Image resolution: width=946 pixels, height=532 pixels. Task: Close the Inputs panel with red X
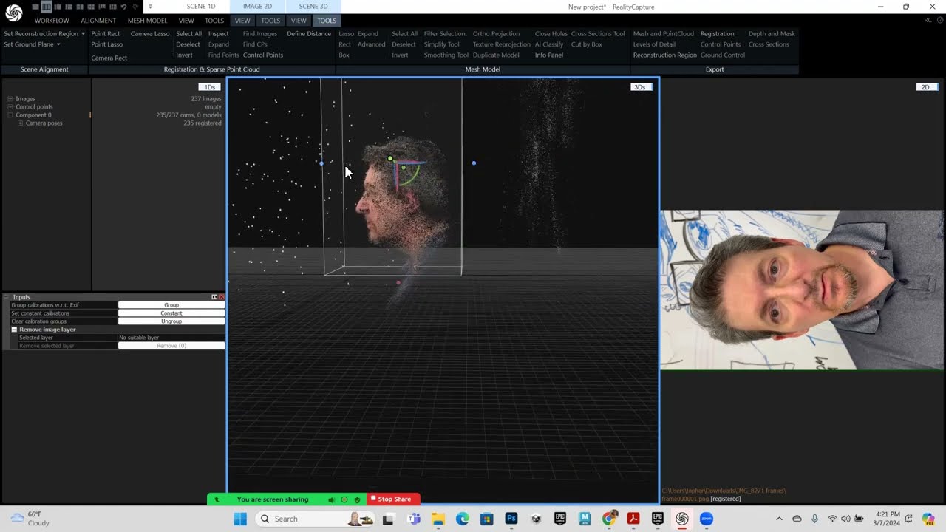(x=221, y=297)
